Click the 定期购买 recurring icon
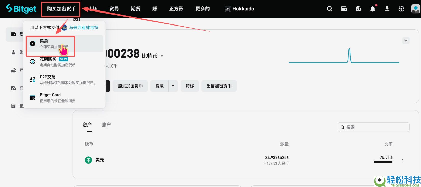Image resolution: width=421 pixels, height=187 pixels. tap(33, 62)
